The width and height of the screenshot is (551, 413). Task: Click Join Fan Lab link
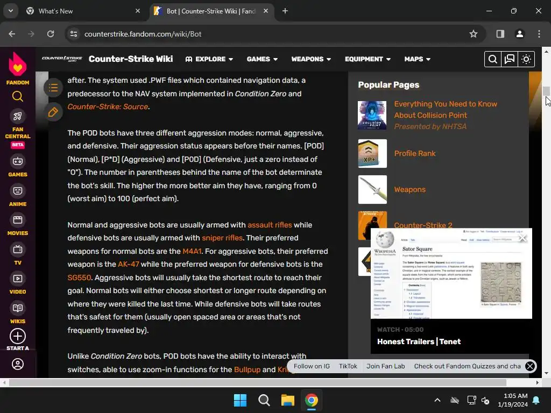click(385, 366)
